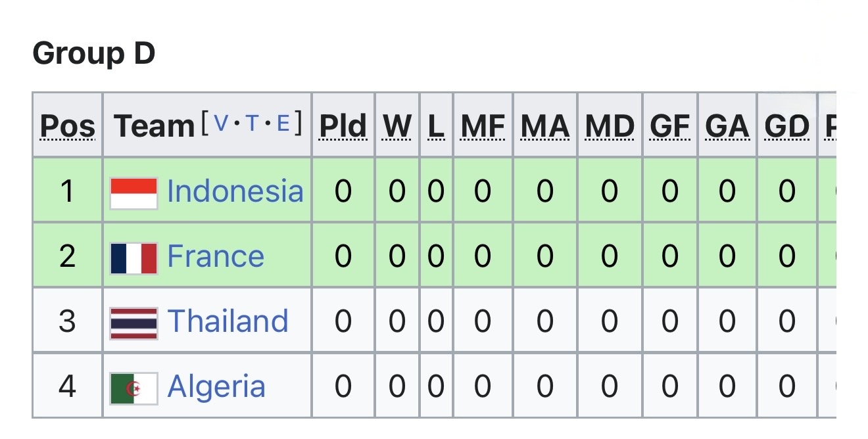Click the Indonesia flag icon
This screenshot has width=868, height=439.
(x=133, y=193)
